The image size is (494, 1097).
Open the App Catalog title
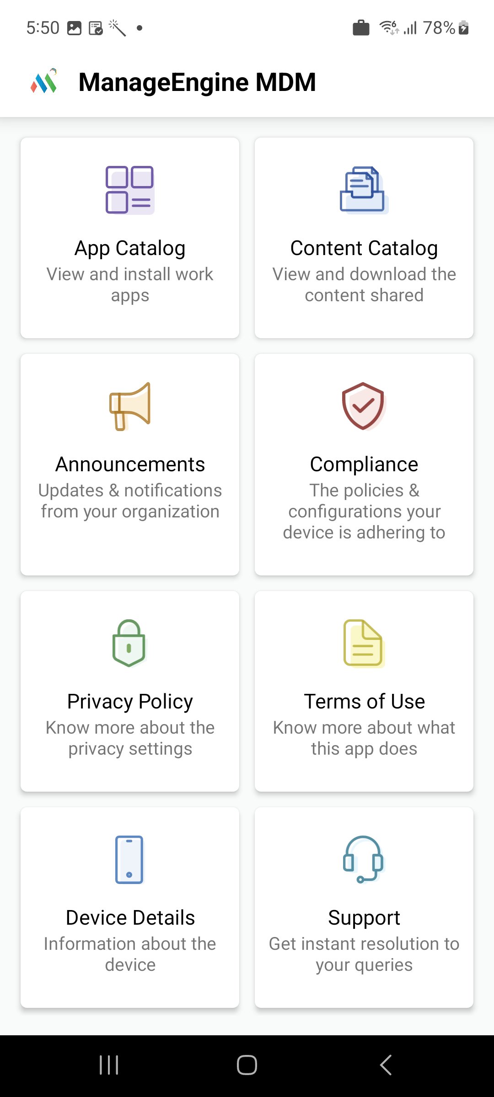coord(130,248)
